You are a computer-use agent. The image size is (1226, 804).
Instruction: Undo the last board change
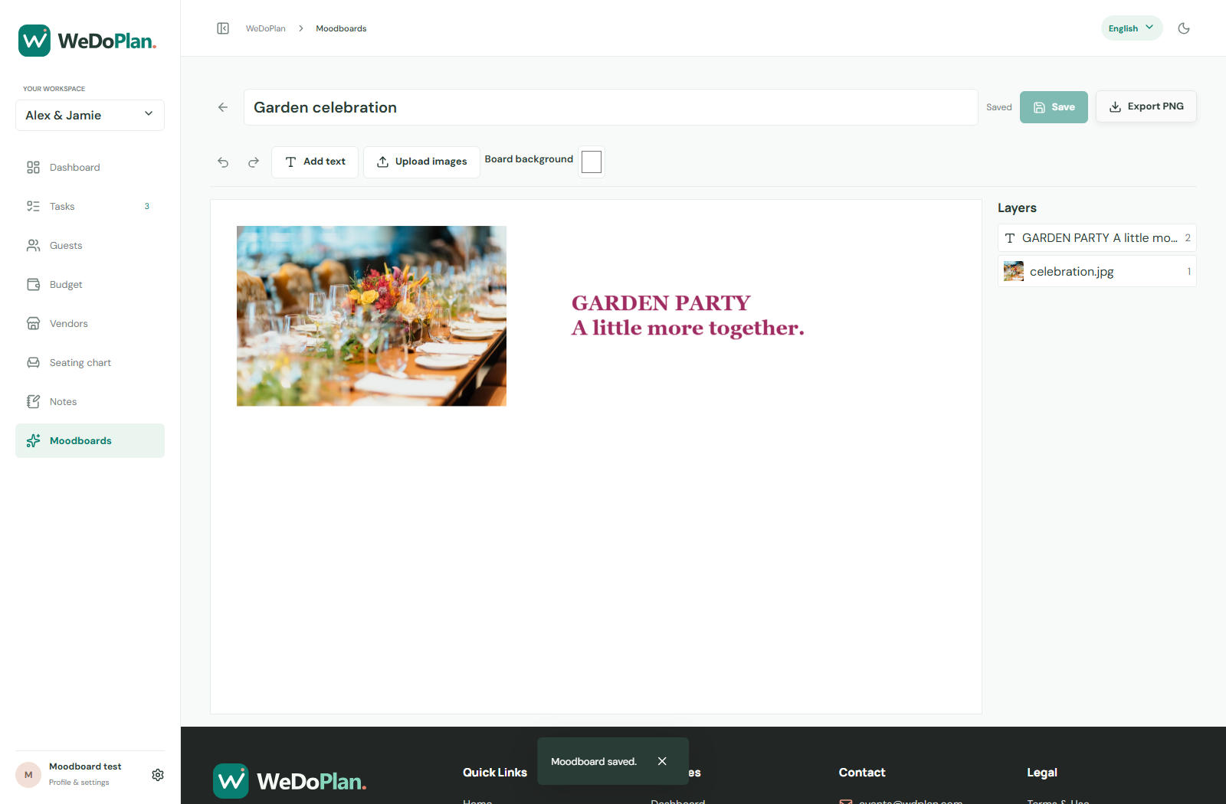(x=223, y=162)
